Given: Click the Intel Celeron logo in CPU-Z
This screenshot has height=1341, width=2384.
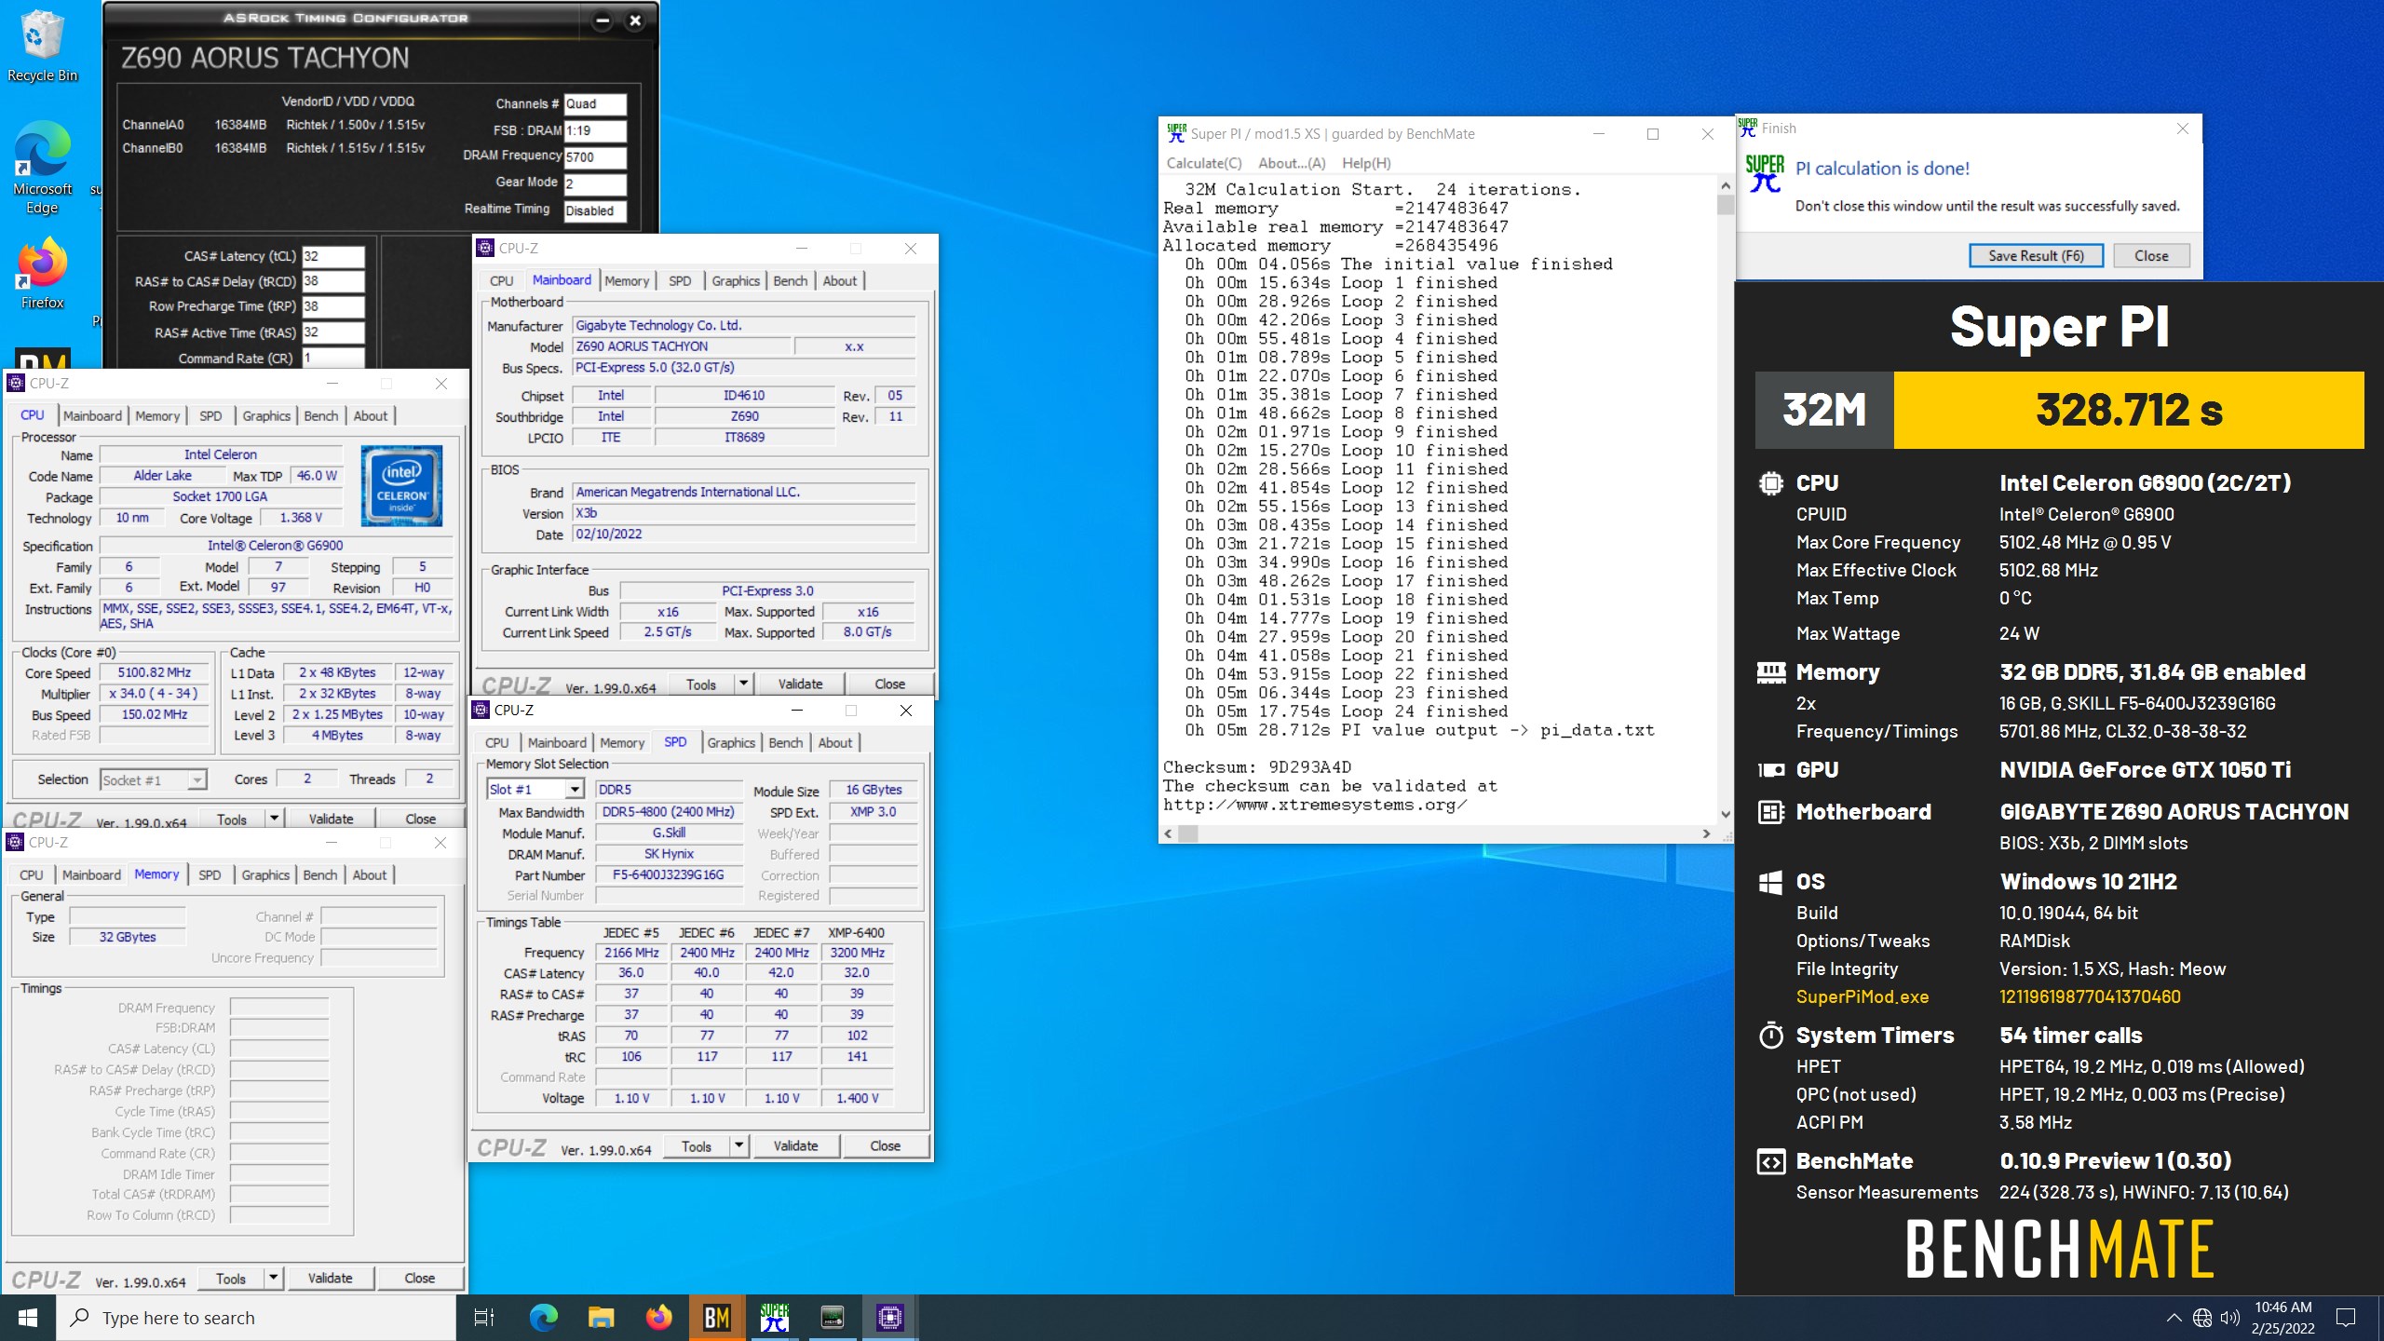Looking at the screenshot, I should coord(401,486).
